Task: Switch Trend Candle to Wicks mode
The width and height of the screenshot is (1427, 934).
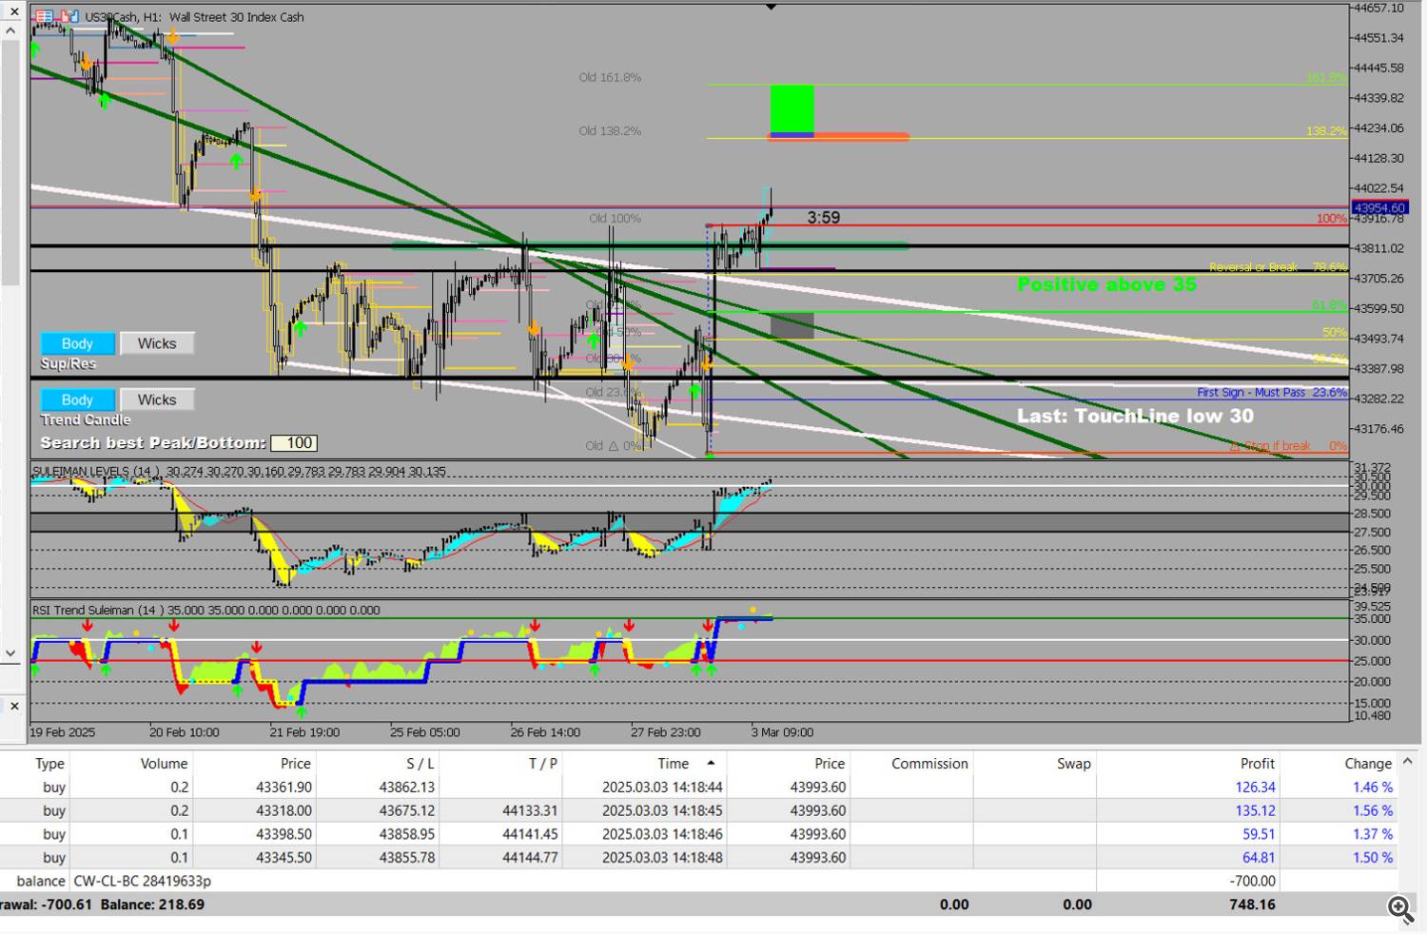Action: [x=156, y=399]
